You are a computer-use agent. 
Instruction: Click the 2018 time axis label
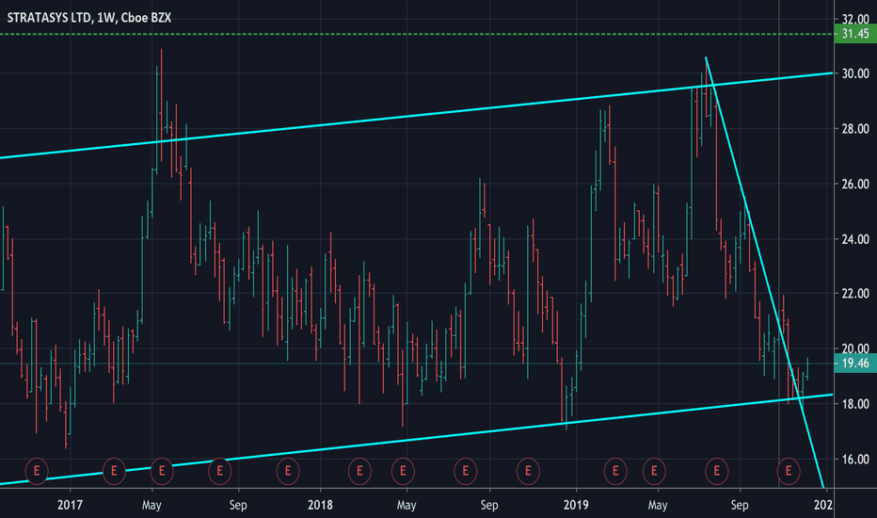pos(320,505)
